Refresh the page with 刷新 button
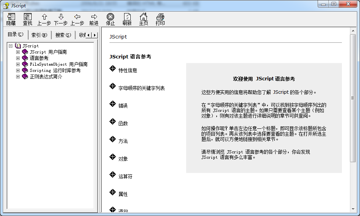 click(127, 19)
